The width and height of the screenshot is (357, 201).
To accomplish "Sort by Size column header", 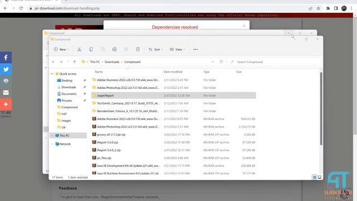I will tap(239, 71).
